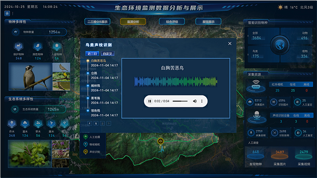Click the 采集视频 2479 green pedestal
The image size is (317, 178).
303,155
